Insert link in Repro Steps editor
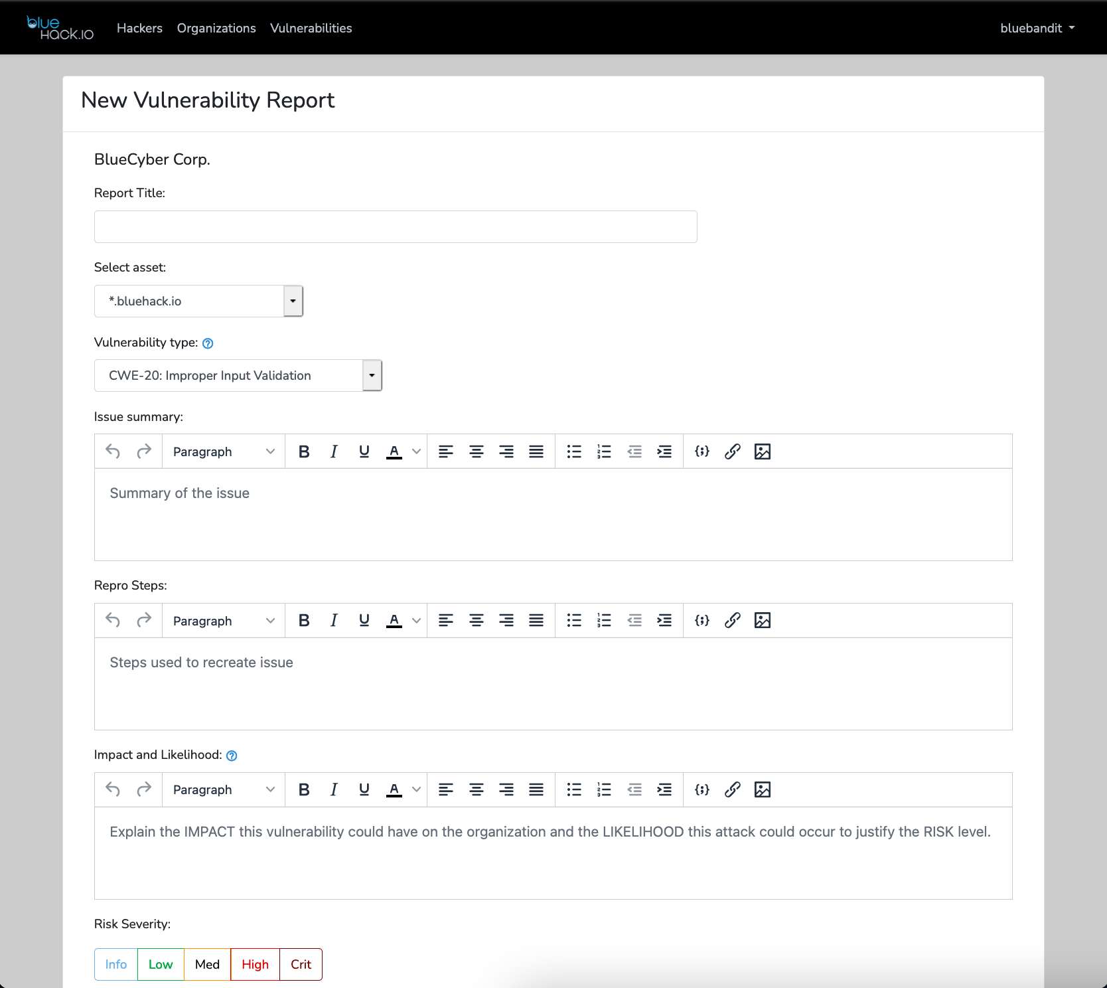1107x988 pixels. tap(732, 620)
